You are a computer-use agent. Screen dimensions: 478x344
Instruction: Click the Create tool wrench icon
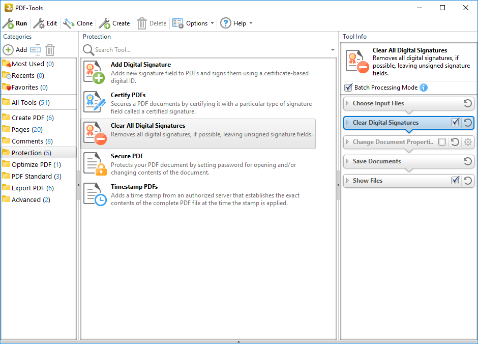pos(104,23)
